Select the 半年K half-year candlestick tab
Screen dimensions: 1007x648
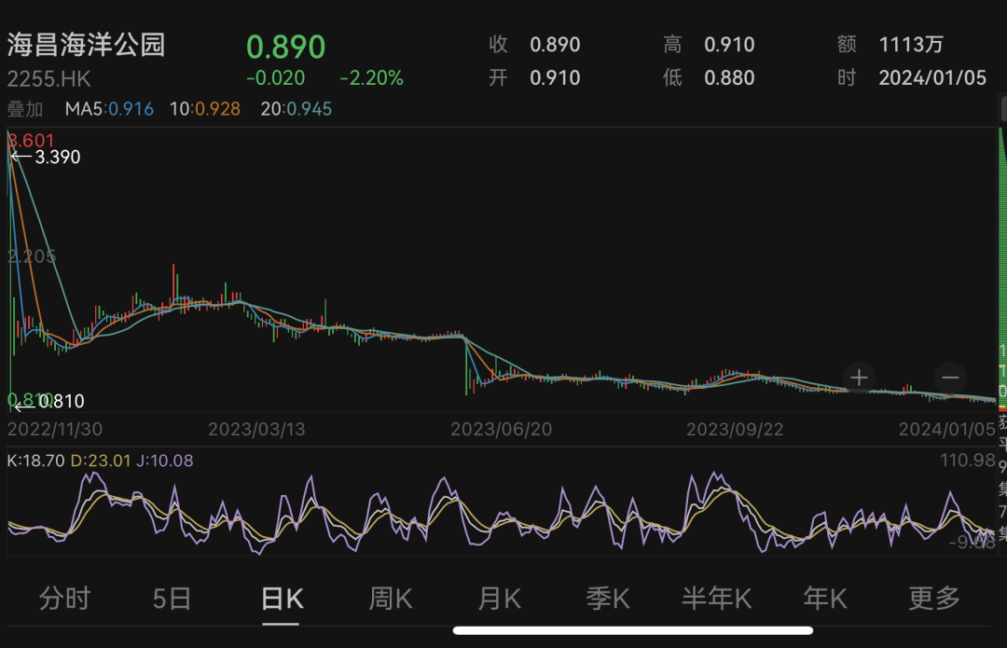coord(717,599)
